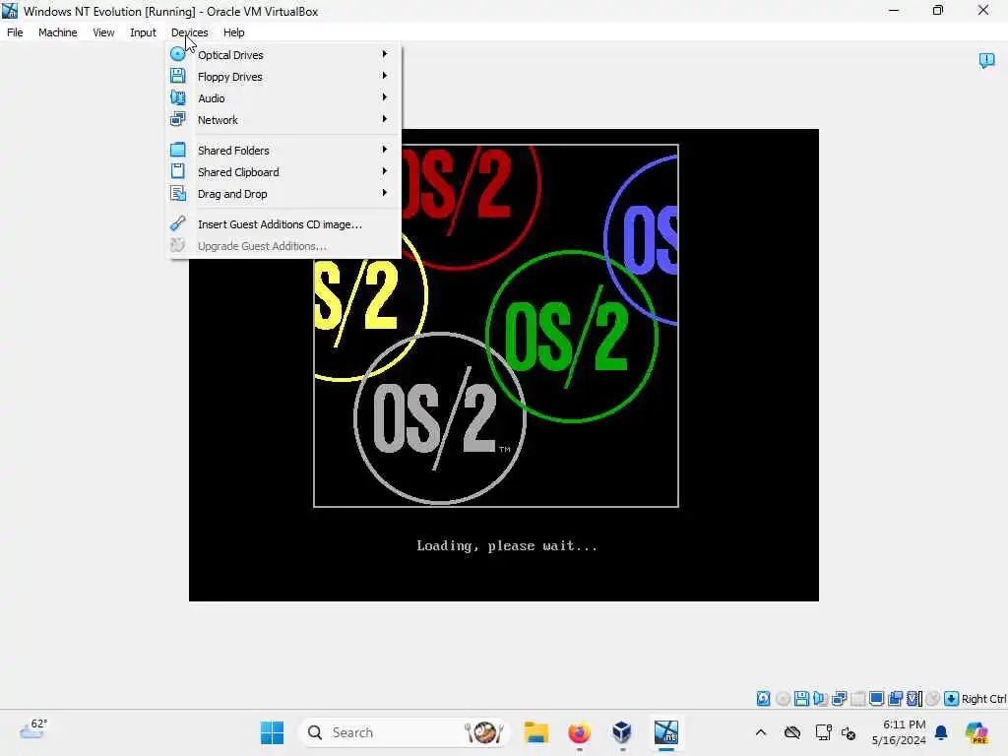Click the CPU virtualization status icon
The width and height of the screenshot is (1008, 756).
[x=914, y=698]
